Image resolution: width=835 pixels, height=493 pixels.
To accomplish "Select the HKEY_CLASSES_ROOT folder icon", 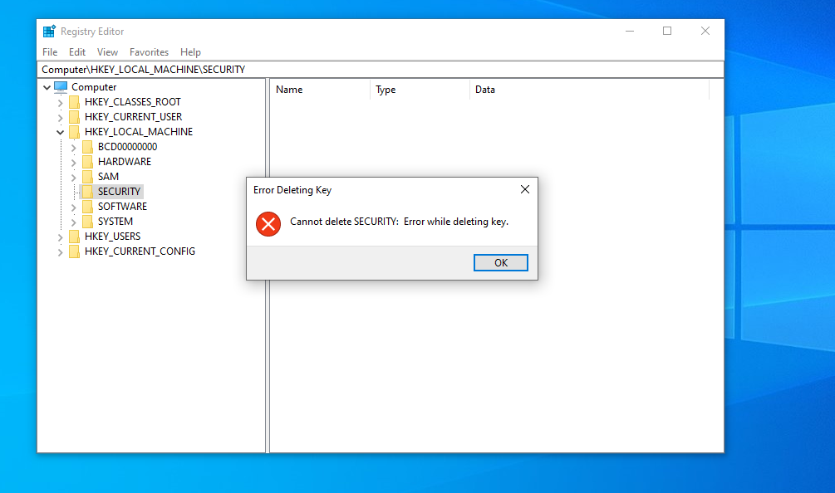I will (x=75, y=101).
